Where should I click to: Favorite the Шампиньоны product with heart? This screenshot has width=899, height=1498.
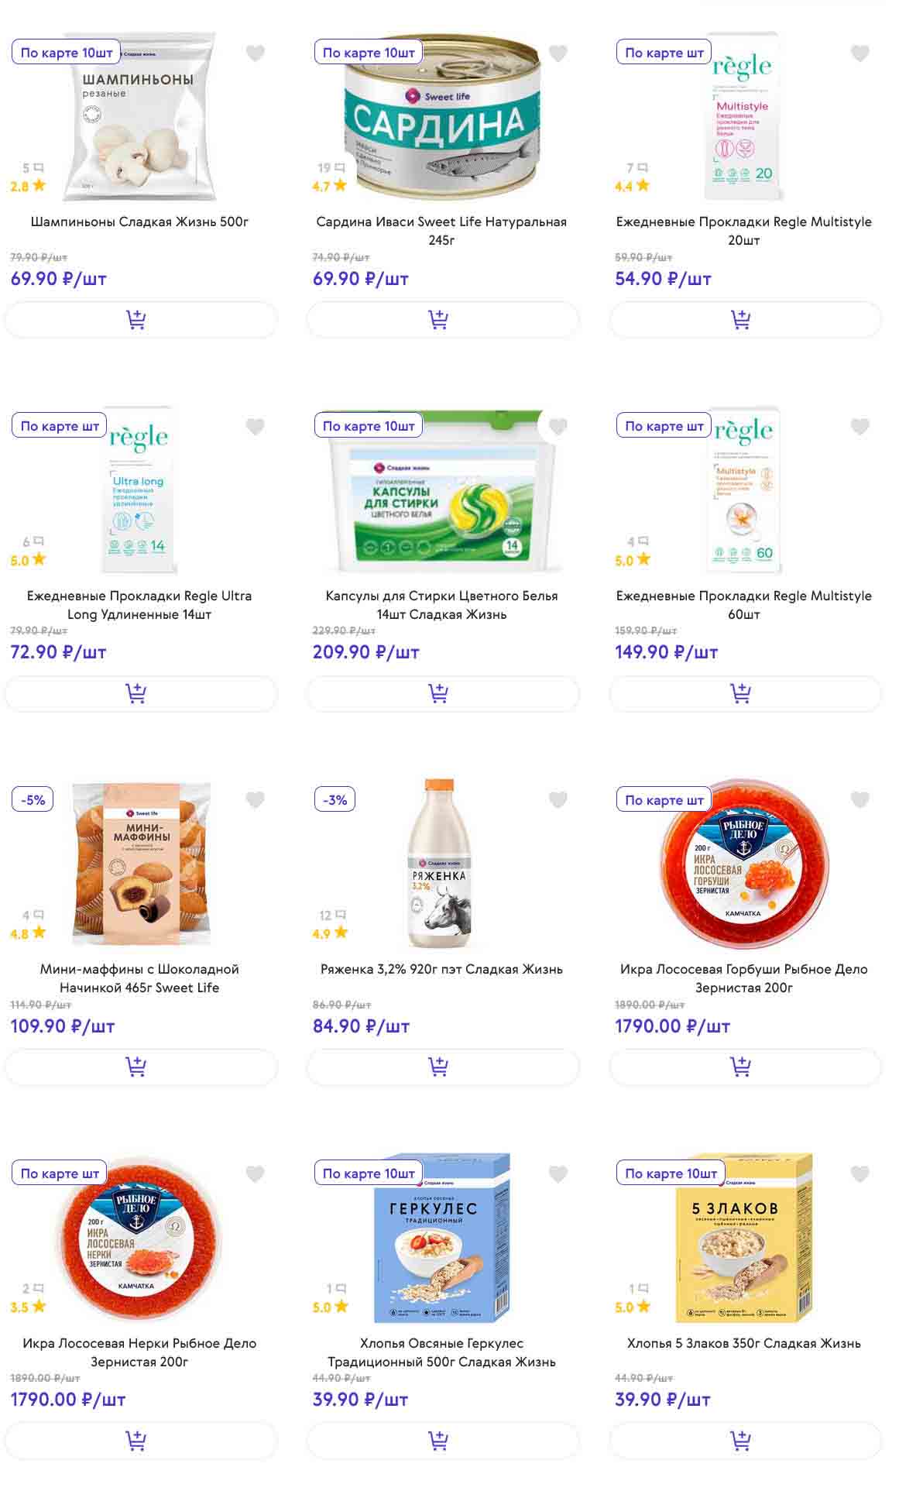coord(256,53)
